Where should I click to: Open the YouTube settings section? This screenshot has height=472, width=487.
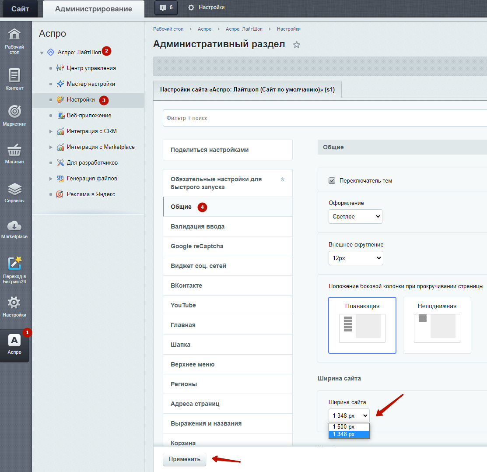228,305
